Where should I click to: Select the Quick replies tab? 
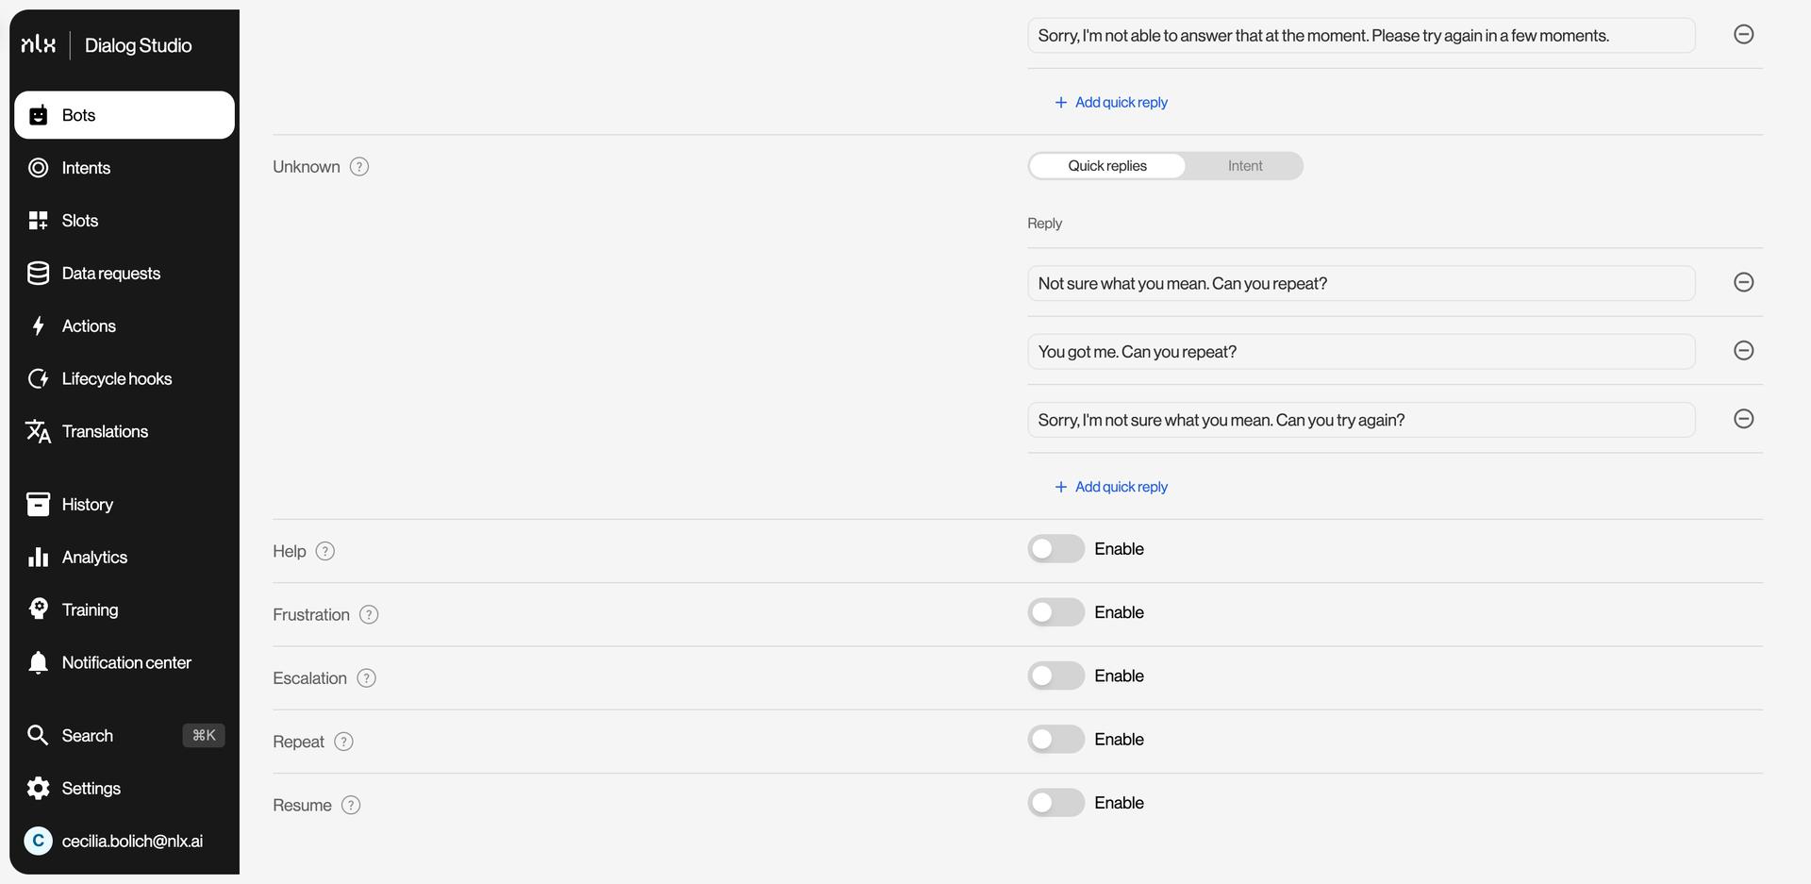[x=1107, y=165]
